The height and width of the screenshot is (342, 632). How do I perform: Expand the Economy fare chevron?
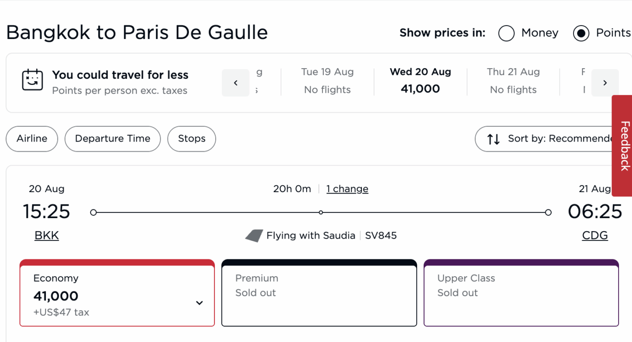(x=200, y=303)
